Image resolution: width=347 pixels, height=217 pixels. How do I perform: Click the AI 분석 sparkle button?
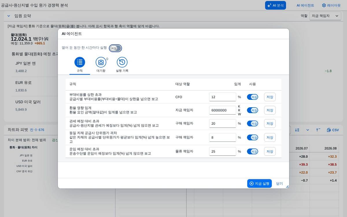[x=275, y=5]
